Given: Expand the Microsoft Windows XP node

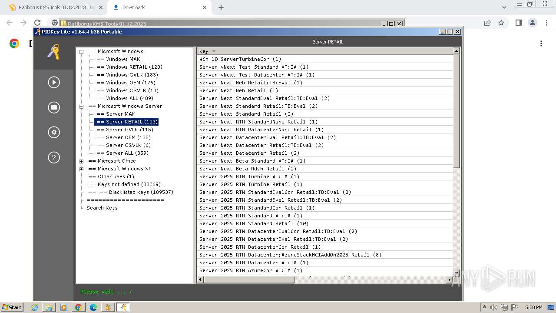Looking at the screenshot, I should click(x=81, y=169).
